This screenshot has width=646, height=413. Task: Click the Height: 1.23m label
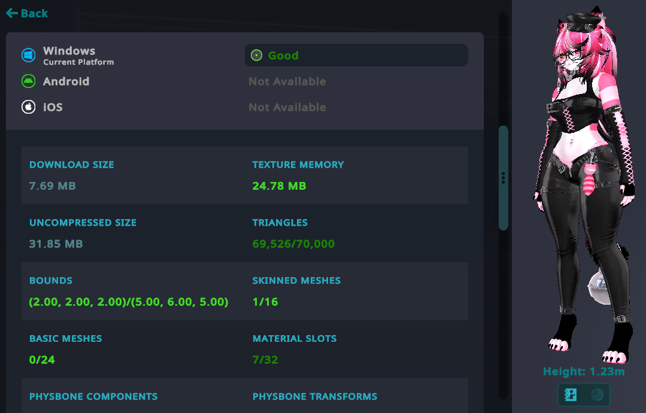(x=584, y=372)
